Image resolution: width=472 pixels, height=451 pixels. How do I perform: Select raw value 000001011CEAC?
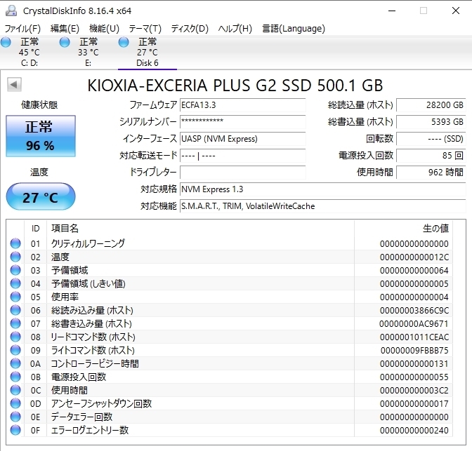[x=414, y=337]
